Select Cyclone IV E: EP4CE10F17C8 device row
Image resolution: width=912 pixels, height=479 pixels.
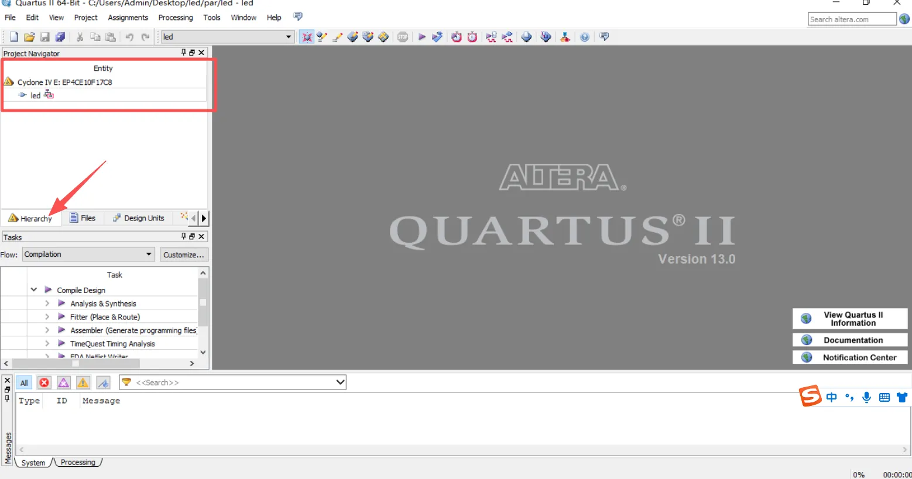coord(105,82)
